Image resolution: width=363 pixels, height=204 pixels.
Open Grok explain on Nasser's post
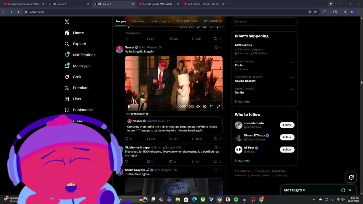tap(216, 48)
